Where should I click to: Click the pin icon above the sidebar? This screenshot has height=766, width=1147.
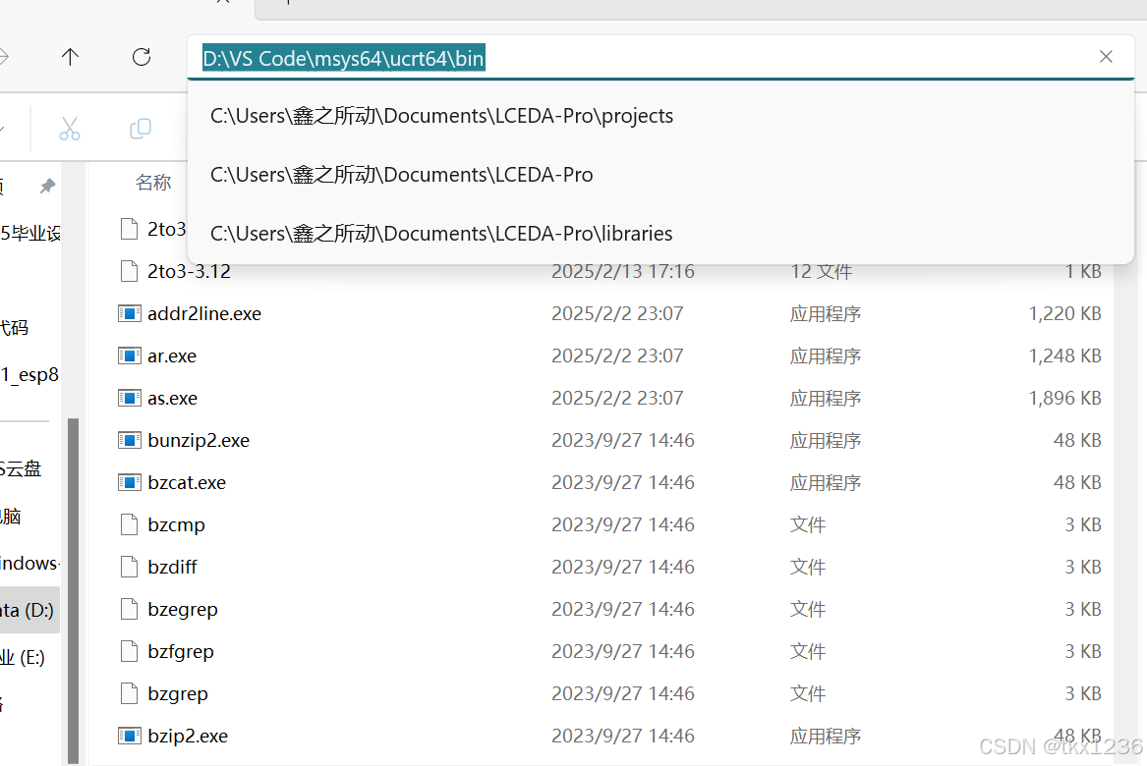point(46,183)
